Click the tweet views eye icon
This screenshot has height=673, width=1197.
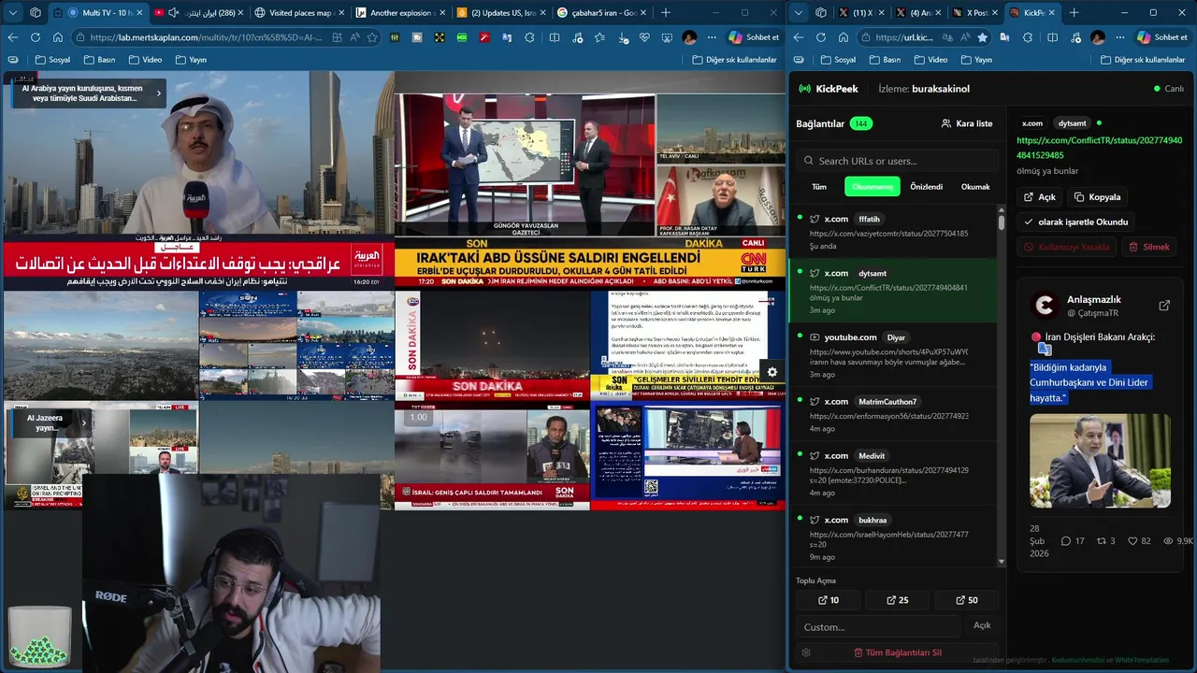(1168, 541)
